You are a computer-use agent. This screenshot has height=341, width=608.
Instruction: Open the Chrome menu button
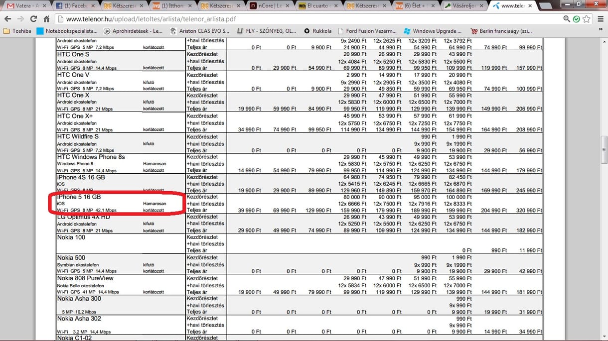click(x=600, y=19)
